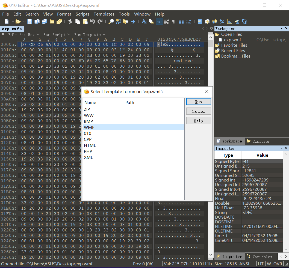The height and width of the screenshot is (268, 289).
Task: Switch to the Variables tab
Action: click(x=259, y=257)
